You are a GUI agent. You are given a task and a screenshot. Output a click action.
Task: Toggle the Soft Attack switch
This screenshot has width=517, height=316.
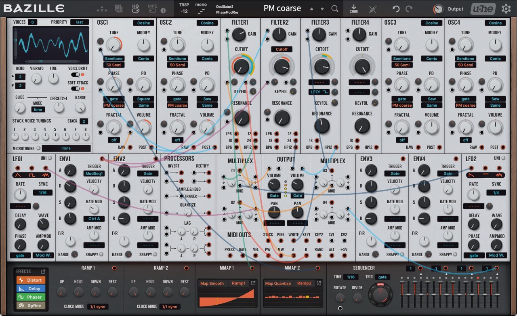point(75,88)
